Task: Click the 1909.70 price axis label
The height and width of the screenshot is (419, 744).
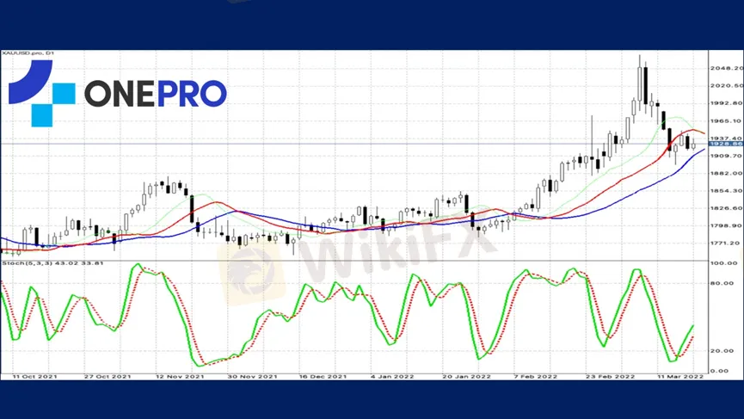Action: pyautogui.click(x=727, y=156)
